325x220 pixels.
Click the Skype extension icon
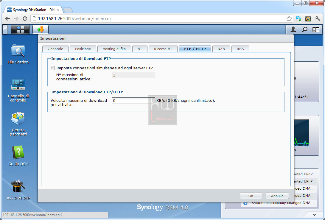298,19
